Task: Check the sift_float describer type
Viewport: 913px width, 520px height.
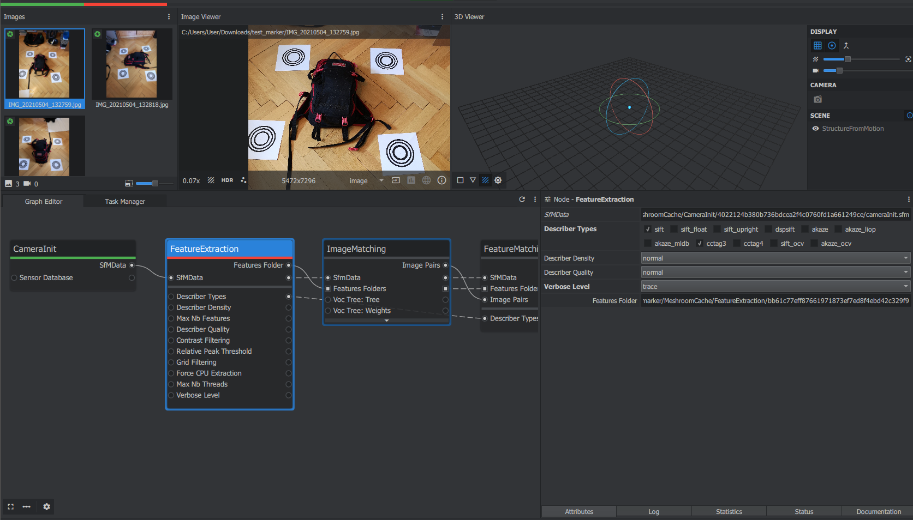Action: pos(674,229)
